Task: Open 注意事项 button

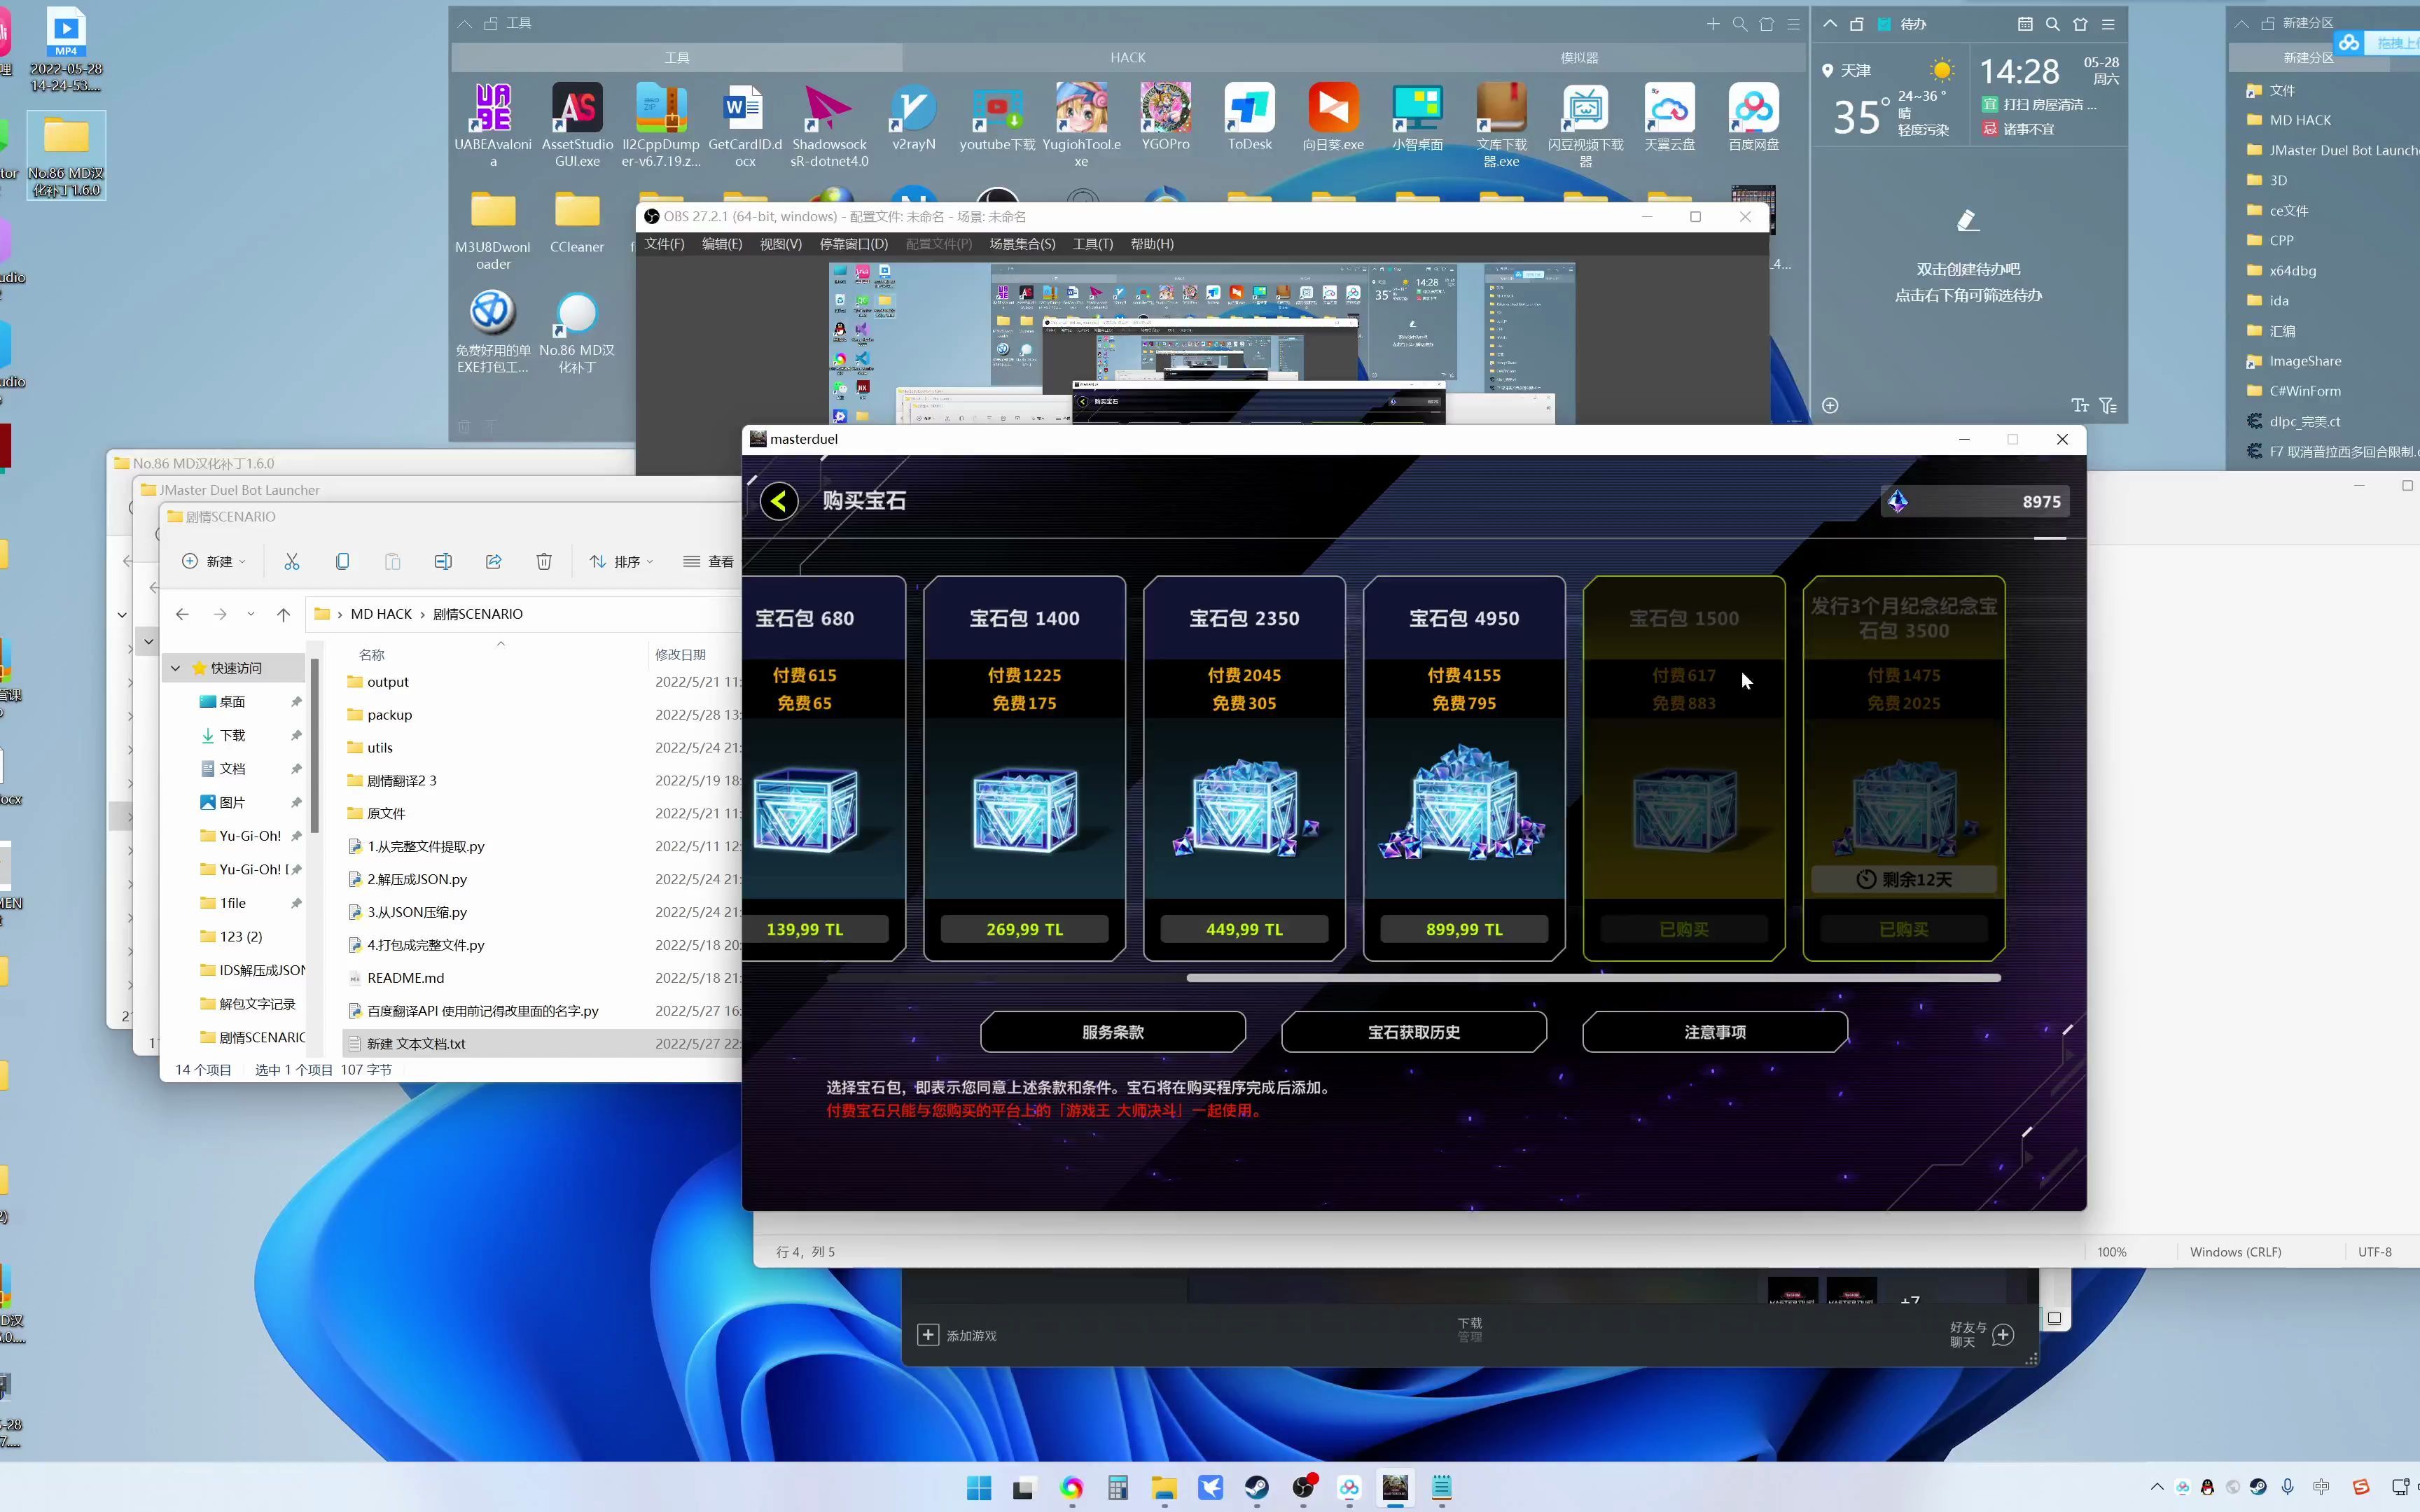Action: coord(1715,1031)
